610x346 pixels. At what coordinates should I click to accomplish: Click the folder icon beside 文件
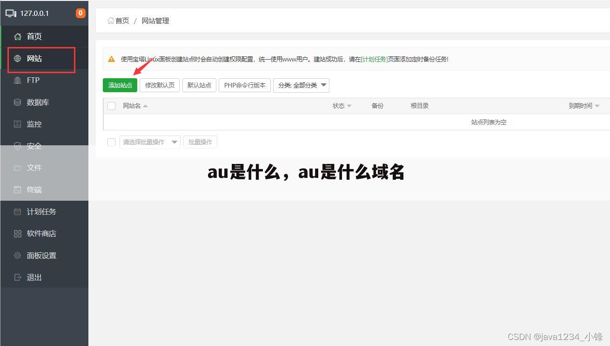click(x=18, y=168)
